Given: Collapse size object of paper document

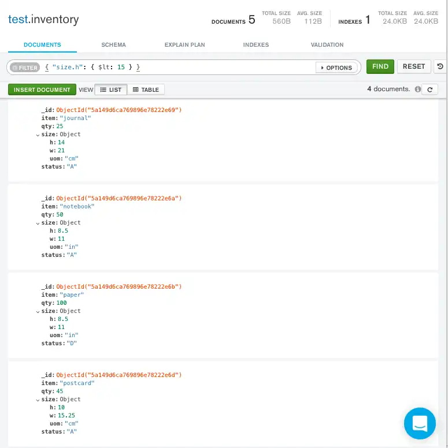Looking at the screenshot, I should pos(38,311).
